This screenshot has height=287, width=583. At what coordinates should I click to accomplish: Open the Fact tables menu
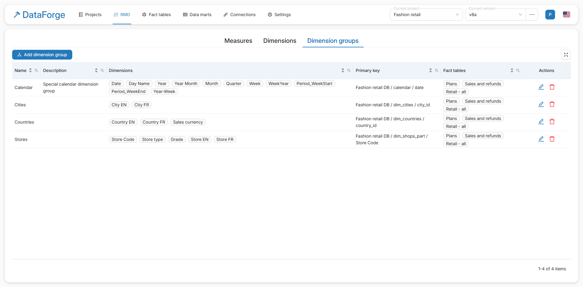point(156,15)
